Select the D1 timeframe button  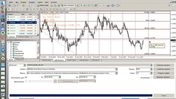(x=68, y=9)
